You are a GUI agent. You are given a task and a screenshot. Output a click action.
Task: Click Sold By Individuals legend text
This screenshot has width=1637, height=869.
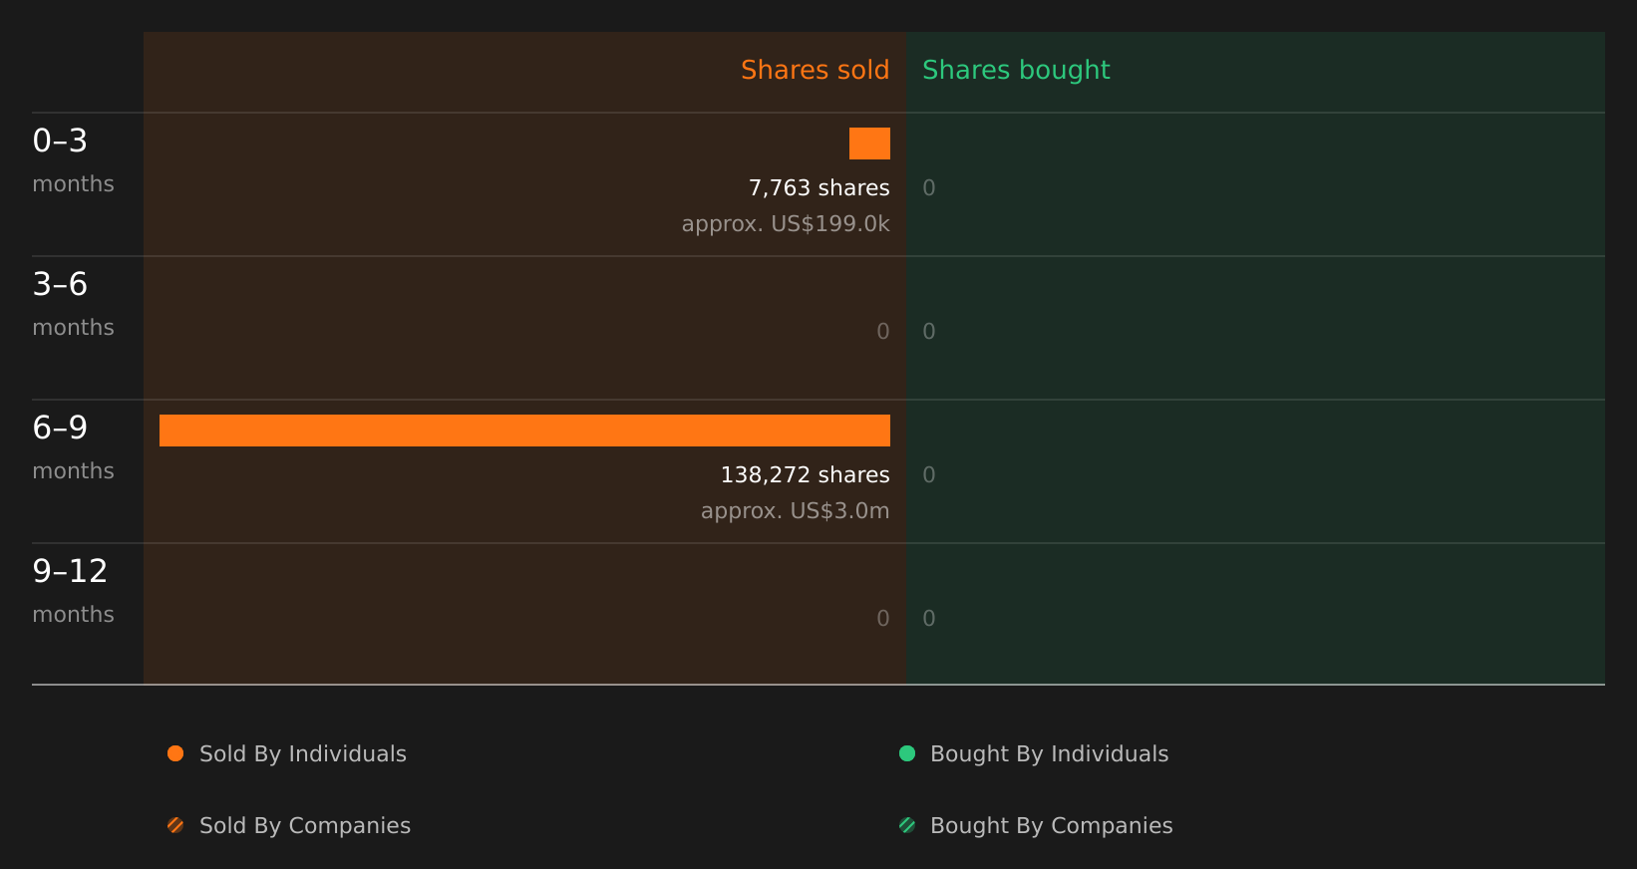pos(303,753)
